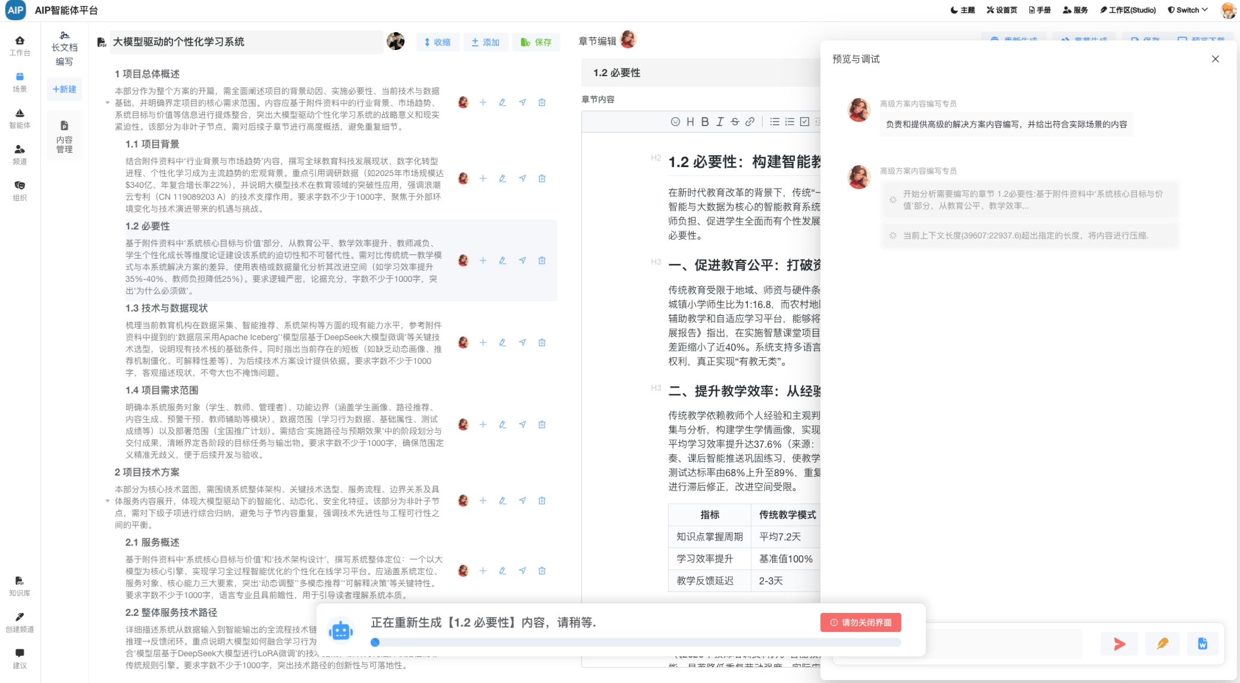
Task: Add subsection plus icon for 1.2 必要性
Action: point(483,260)
